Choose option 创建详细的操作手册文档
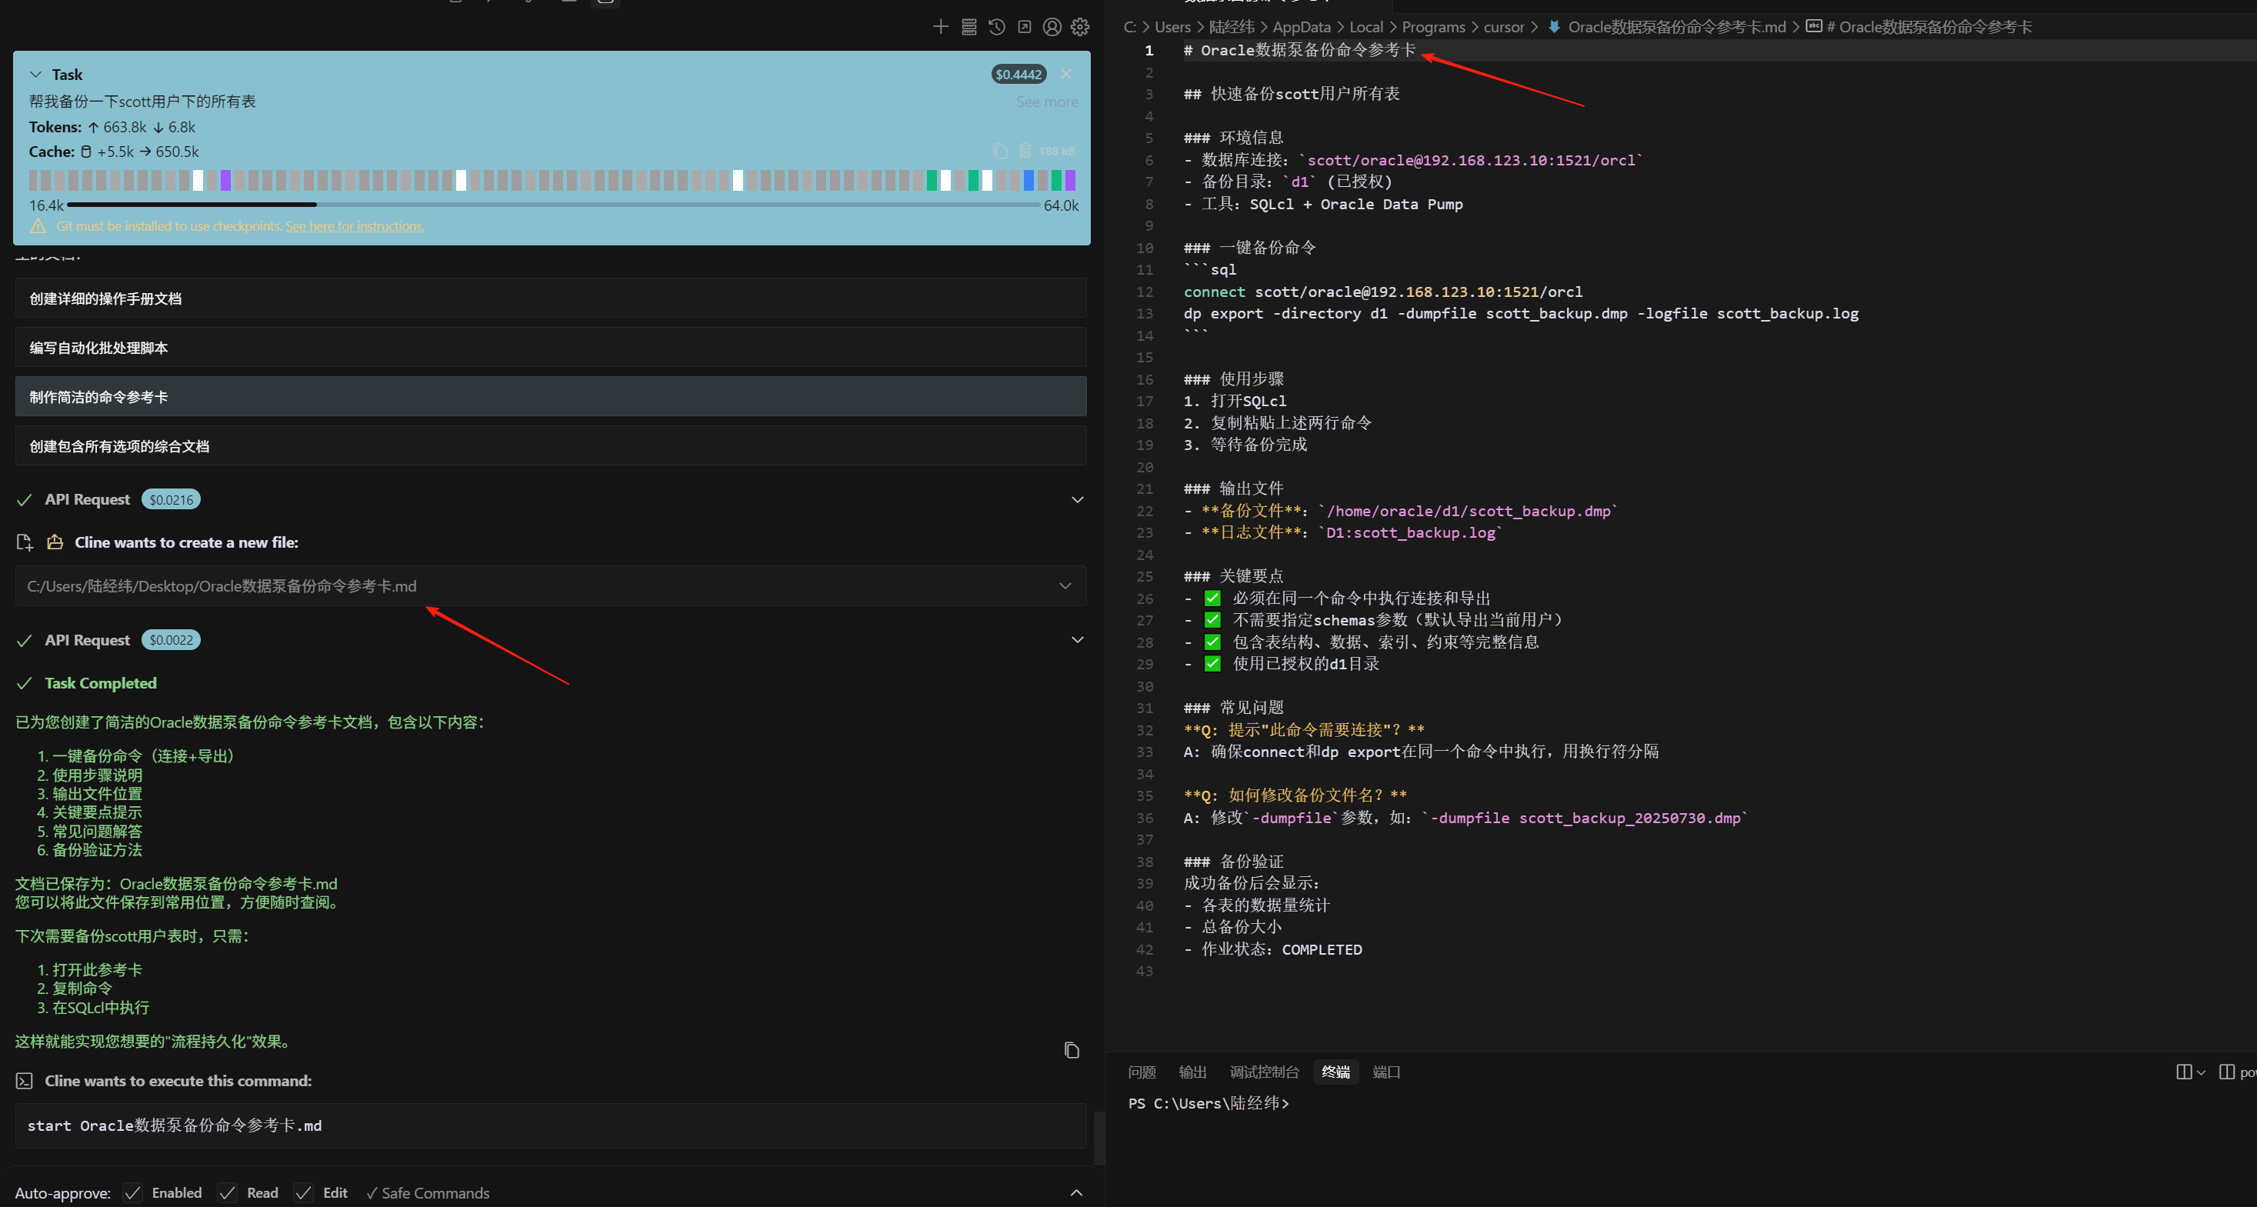The image size is (2257, 1207). 551,298
